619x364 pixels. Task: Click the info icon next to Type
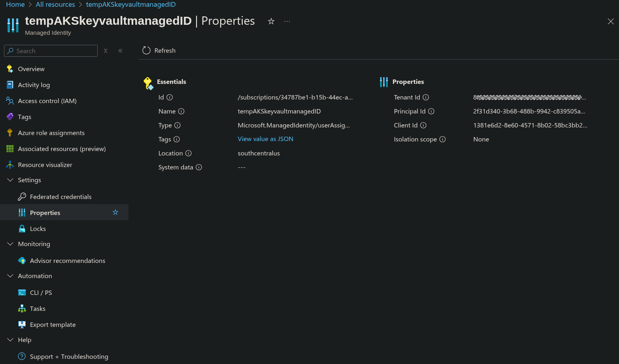coord(178,125)
